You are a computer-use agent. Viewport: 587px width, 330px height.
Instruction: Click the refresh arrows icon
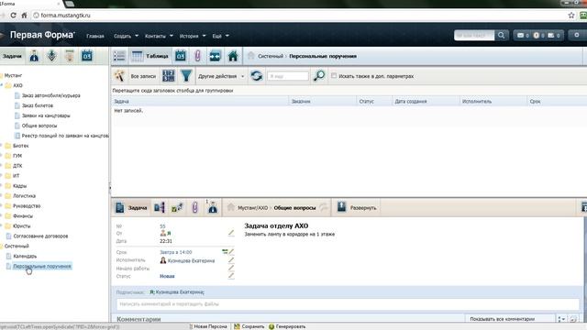tap(257, 76)
